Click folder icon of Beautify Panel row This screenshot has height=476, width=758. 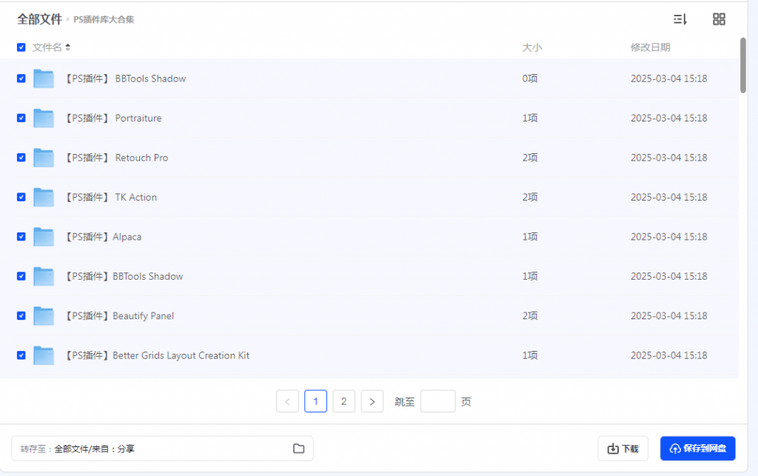point(44,315)
